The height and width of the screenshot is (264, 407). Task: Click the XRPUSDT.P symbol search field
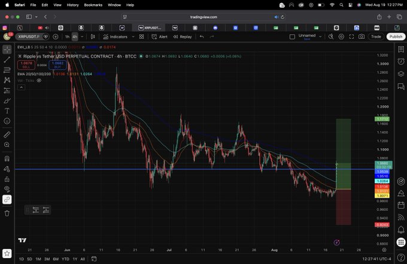pos(29,37)
